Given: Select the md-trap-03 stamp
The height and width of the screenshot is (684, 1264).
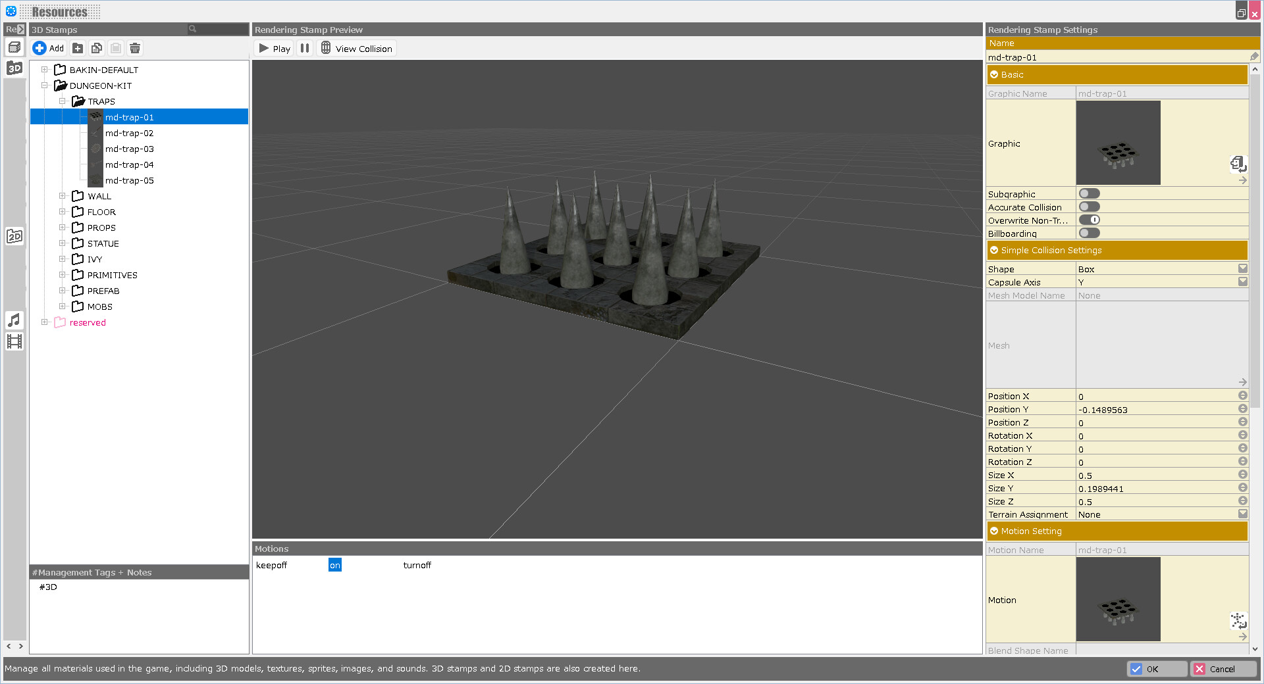Looking at the screenshot, I should tap(130, 149).
